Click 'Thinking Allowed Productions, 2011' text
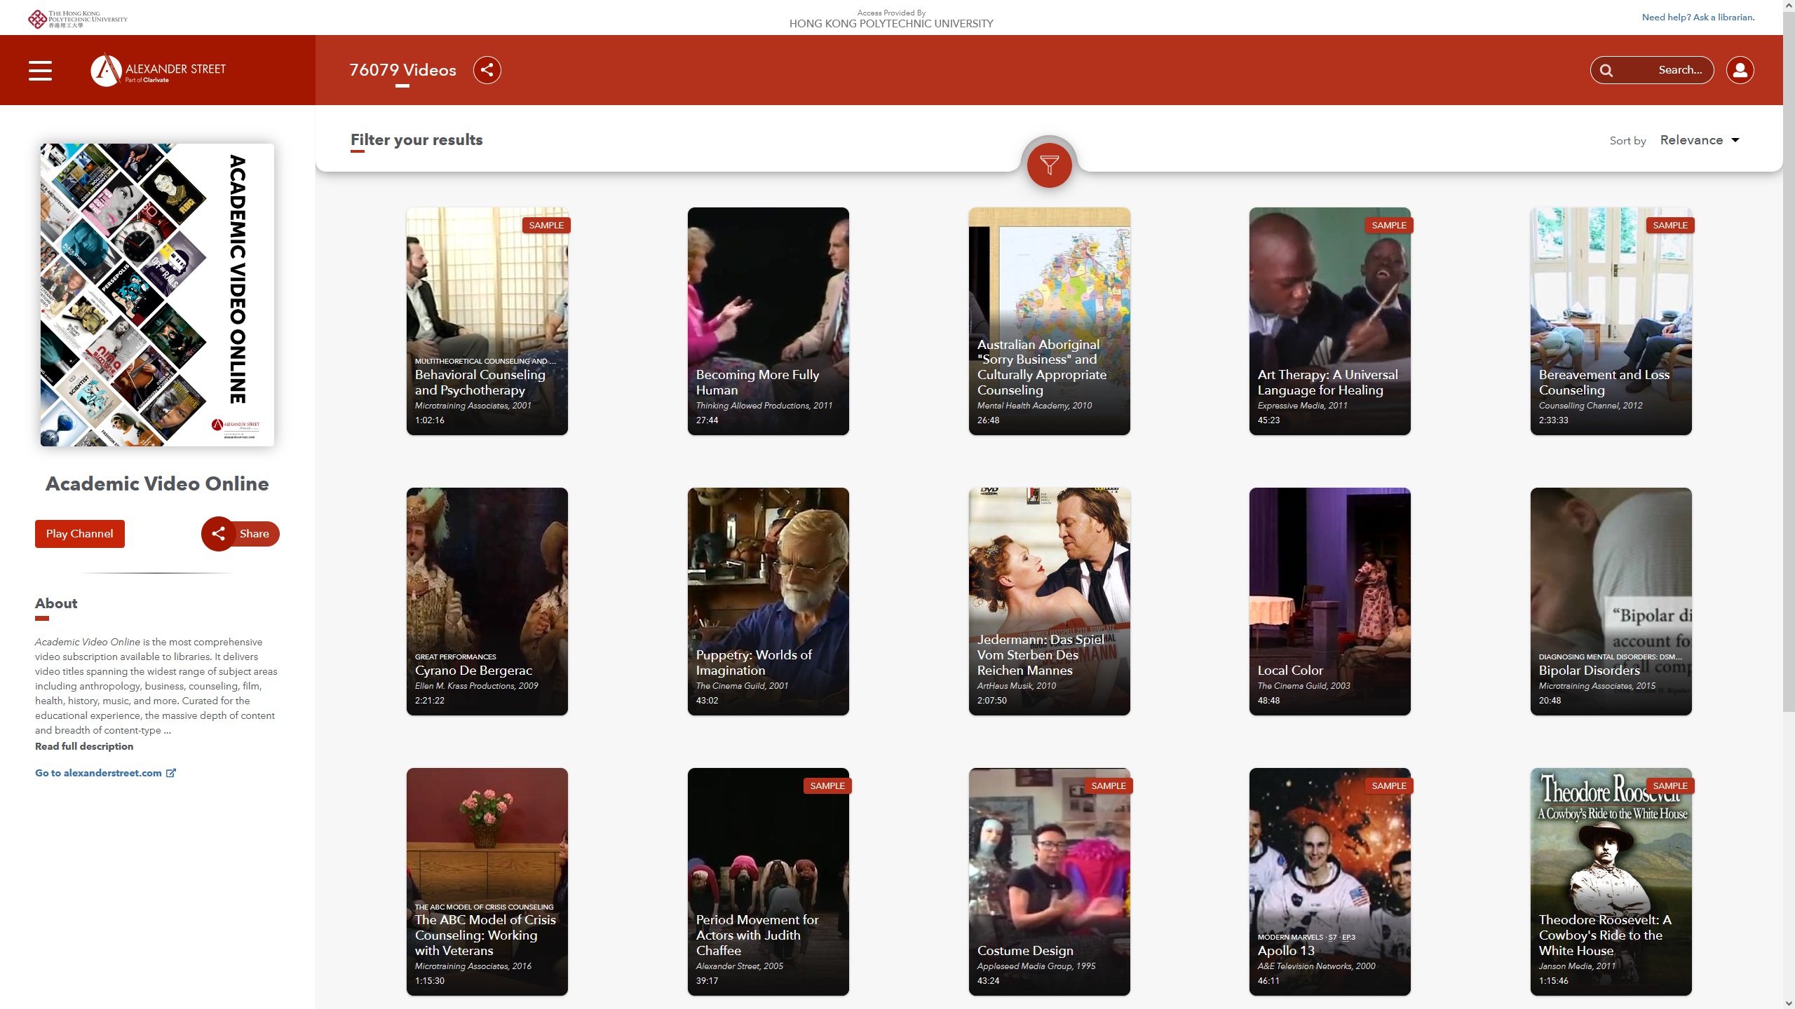 coord(764,406)
